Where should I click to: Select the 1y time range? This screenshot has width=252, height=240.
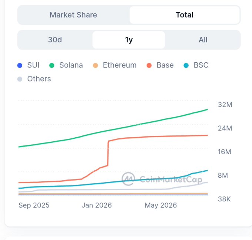tap(129, 40)
